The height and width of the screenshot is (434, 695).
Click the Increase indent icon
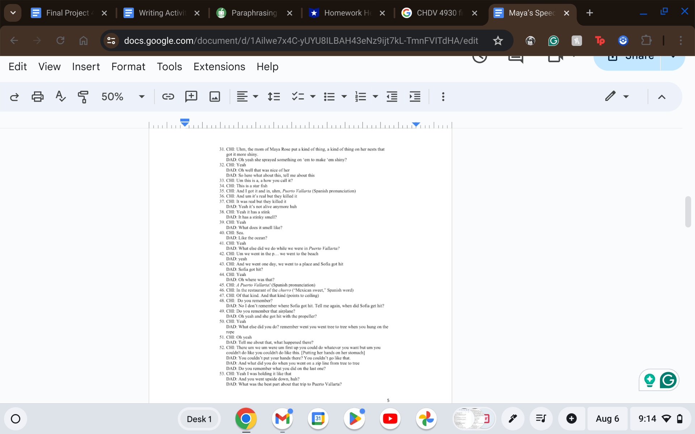pos(415,97)
